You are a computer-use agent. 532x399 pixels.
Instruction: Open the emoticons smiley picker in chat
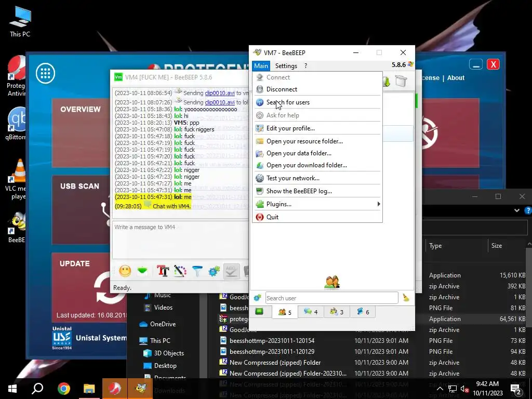pyautogui.click(x=125, y=271)
